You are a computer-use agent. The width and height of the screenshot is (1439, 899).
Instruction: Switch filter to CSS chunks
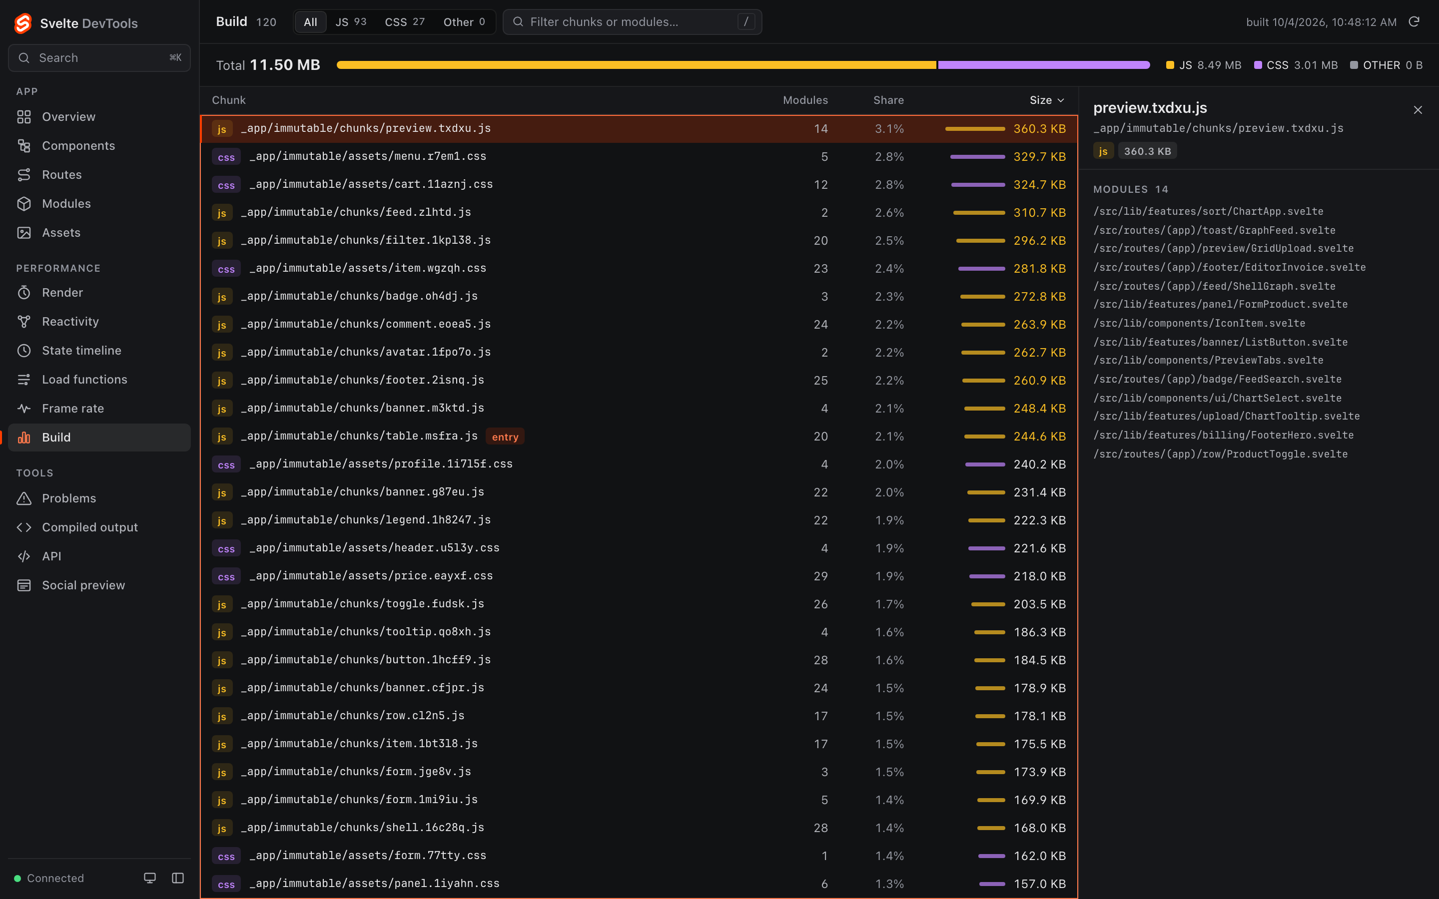(404, 22)
